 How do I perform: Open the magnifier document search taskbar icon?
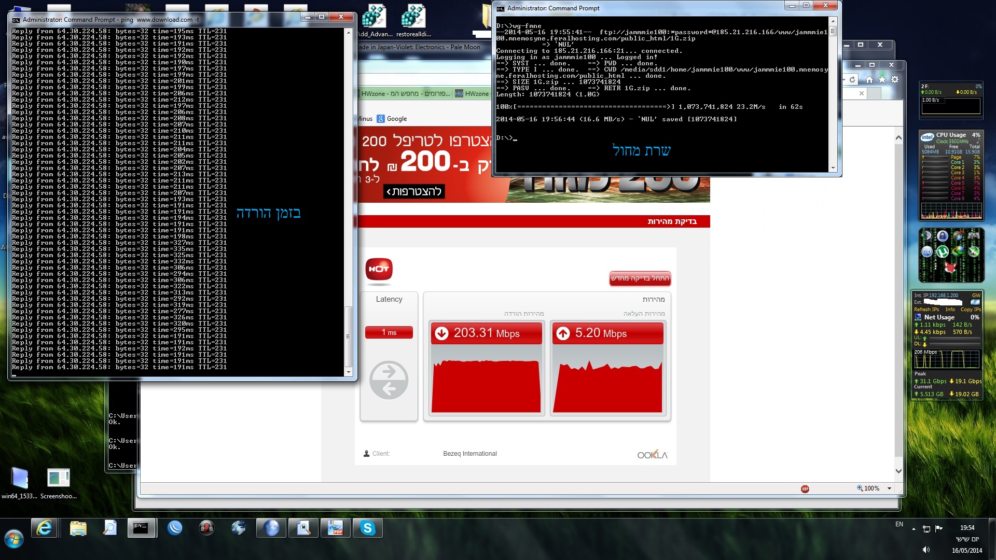(x=109, y=528)
